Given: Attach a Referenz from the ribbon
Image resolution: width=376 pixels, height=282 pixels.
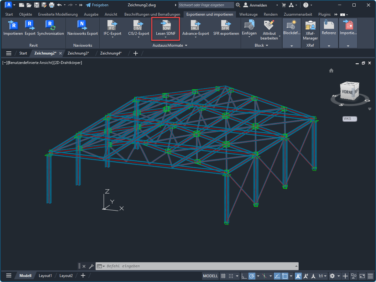Looking at the screenshot, I should coord(329,28).
